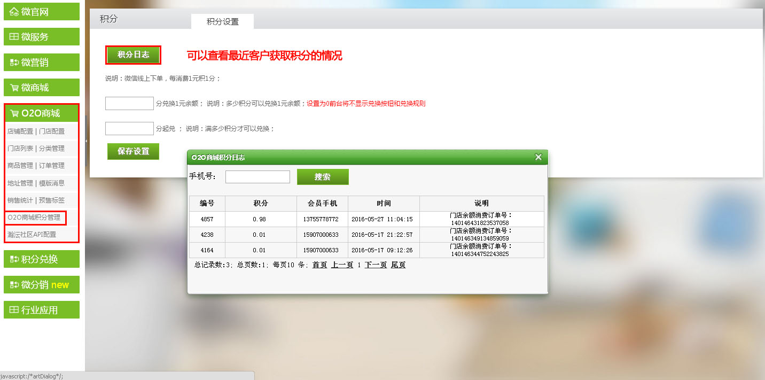Close the O2O商城积分日志 dialog
This screenshot has width=765, height=380.
(x=538, y=157)
